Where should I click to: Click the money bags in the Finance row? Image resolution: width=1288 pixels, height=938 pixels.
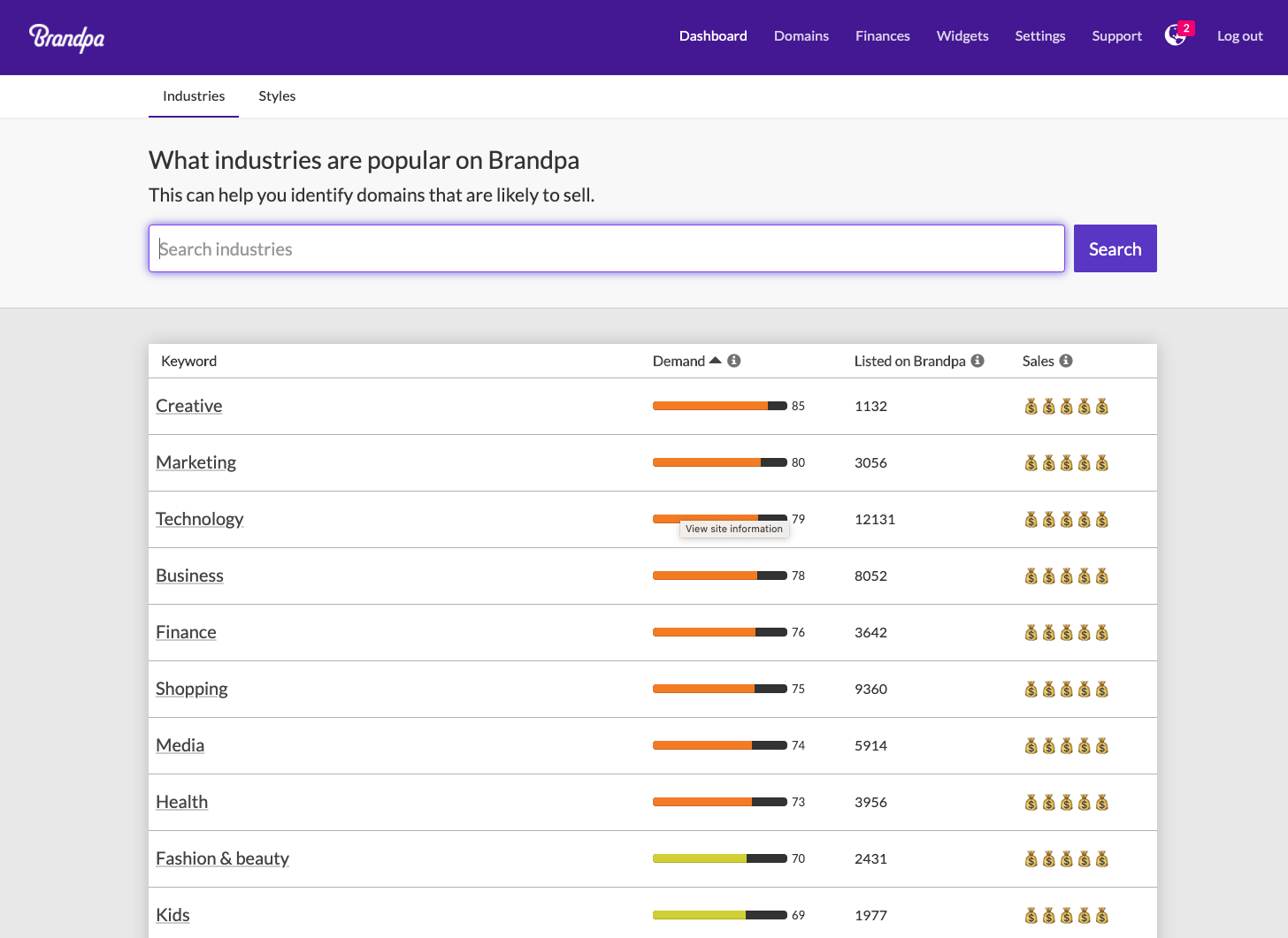[1067, 633]
